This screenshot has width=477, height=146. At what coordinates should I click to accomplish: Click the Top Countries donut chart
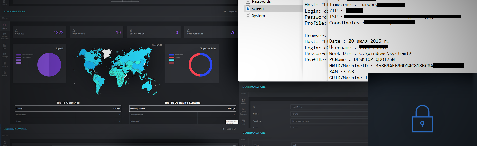click(x=201, y=65)
